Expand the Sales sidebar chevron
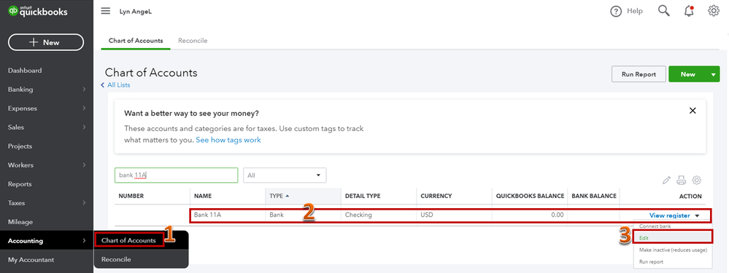Image resolution: width=729 pixels, height=273 pixels. point(84,127)
